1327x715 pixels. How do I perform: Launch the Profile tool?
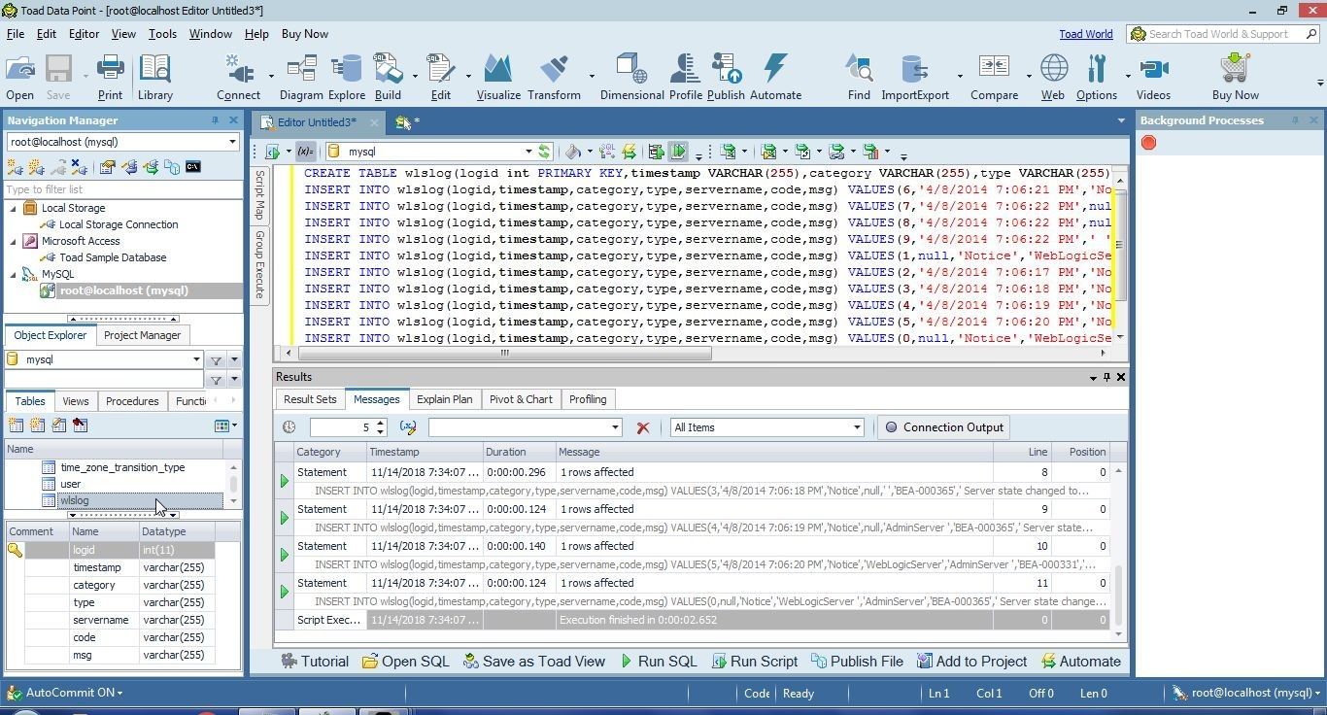(685, 77)
